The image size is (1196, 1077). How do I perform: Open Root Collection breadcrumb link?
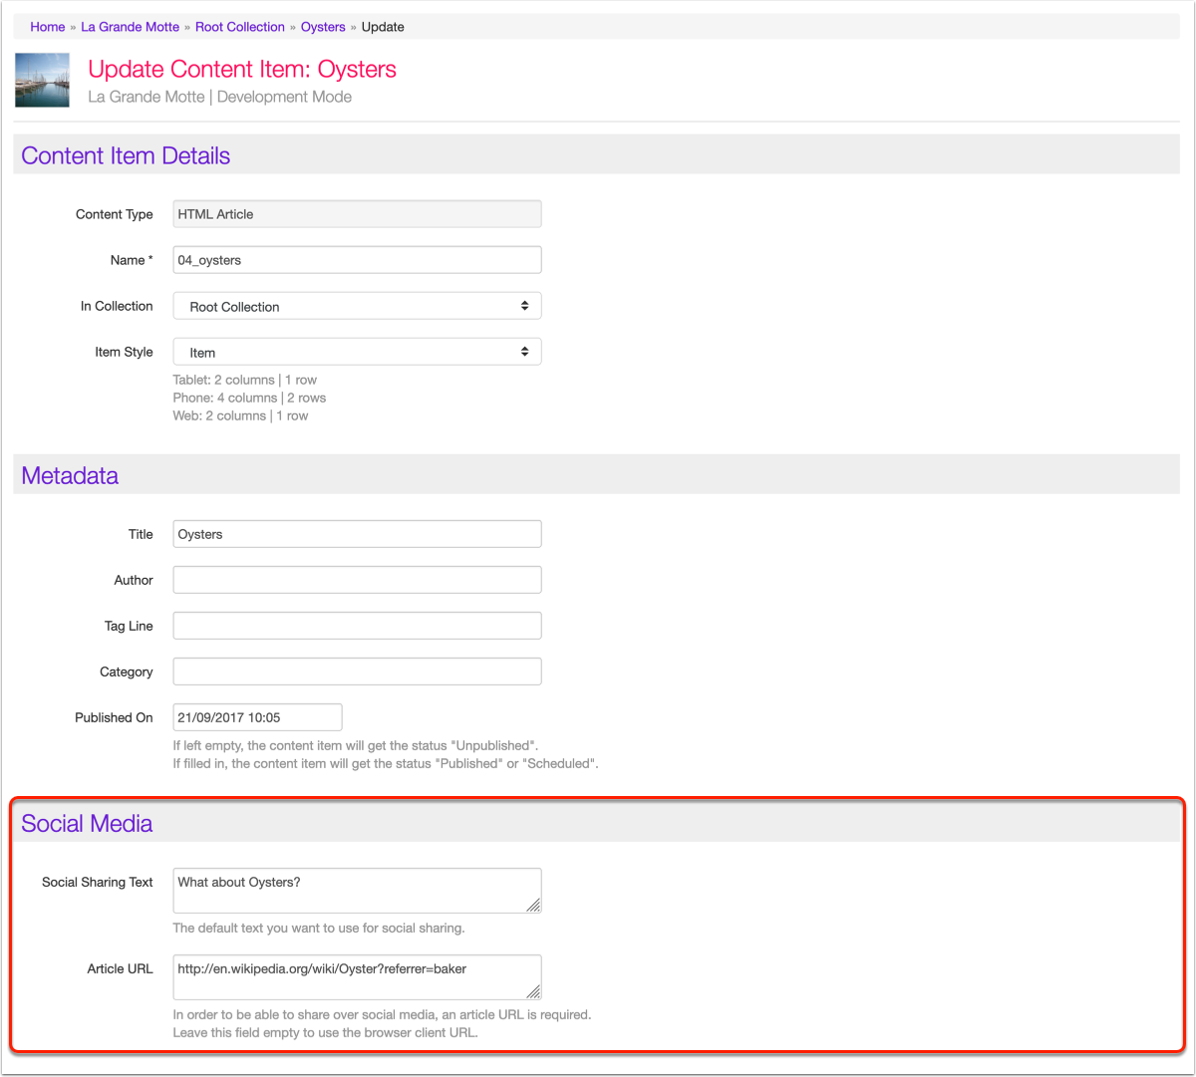pos(240,27)
